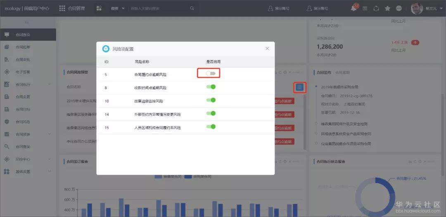Expand the 合同报表 sidebar submenu chevron
The height and width of the screenshot is (217, 446).
(x=50, y=134)
